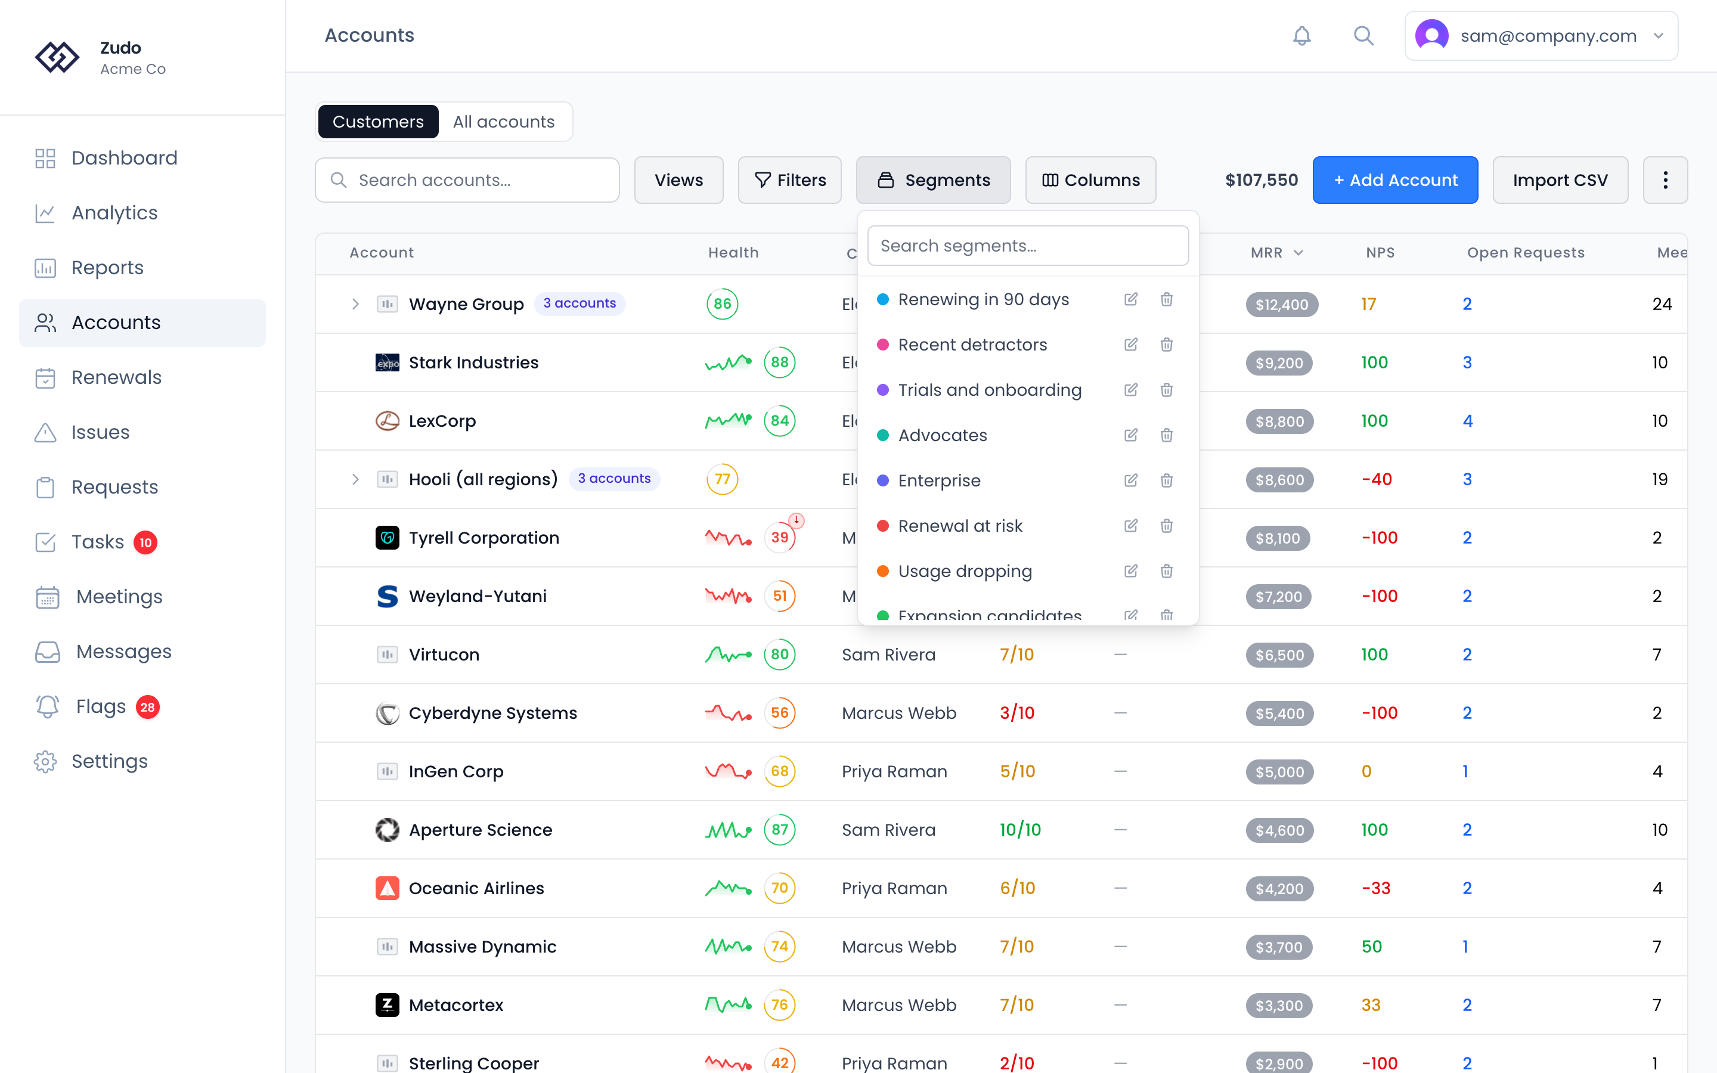Click the header search magnifier icon
1717x1073 pixels.
1363,36
